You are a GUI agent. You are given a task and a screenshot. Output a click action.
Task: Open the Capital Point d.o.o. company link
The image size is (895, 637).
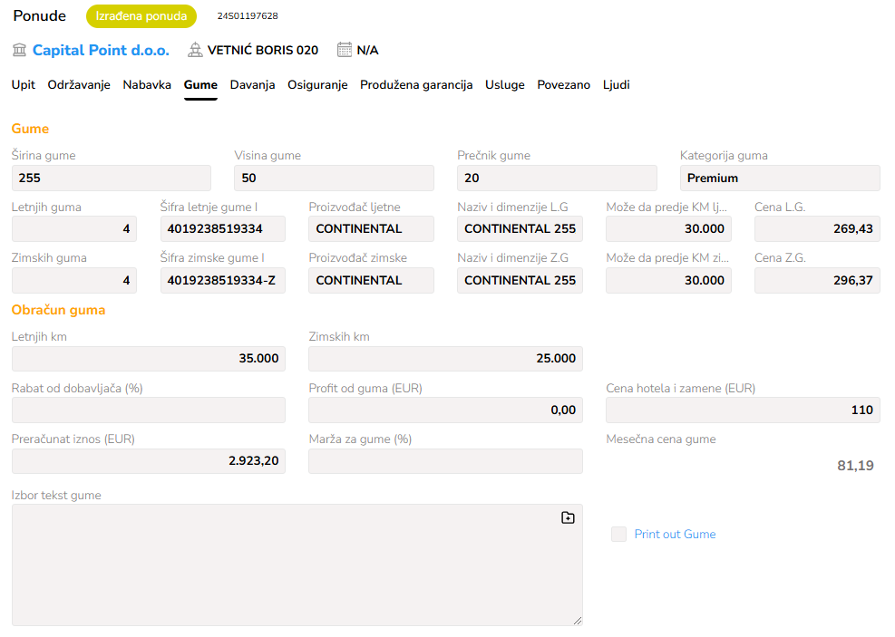click(101, 50)
